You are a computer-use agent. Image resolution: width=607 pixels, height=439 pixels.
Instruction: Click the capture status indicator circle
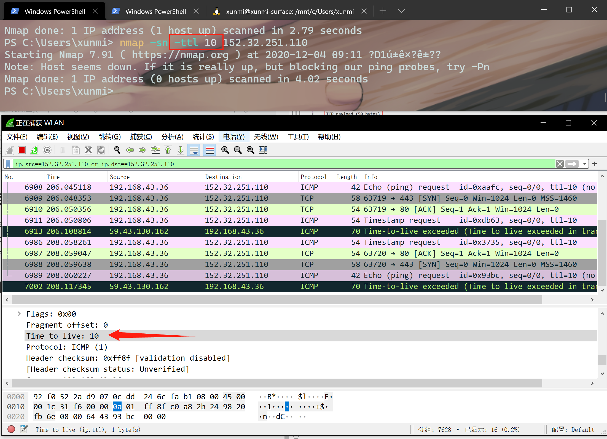(x=11, y=429)
